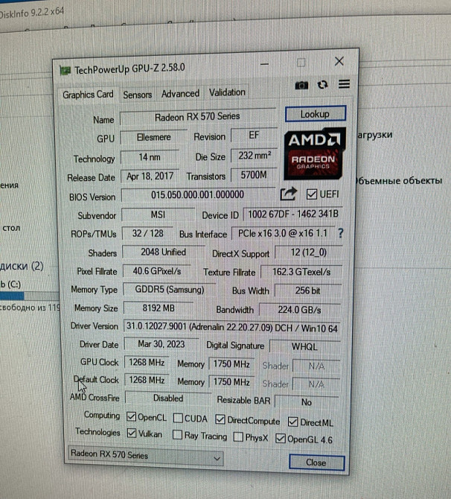This screenshot has width=451, height=499.
Task: Toggle the CUDA checkbox
Action: (x=178, y=418)
